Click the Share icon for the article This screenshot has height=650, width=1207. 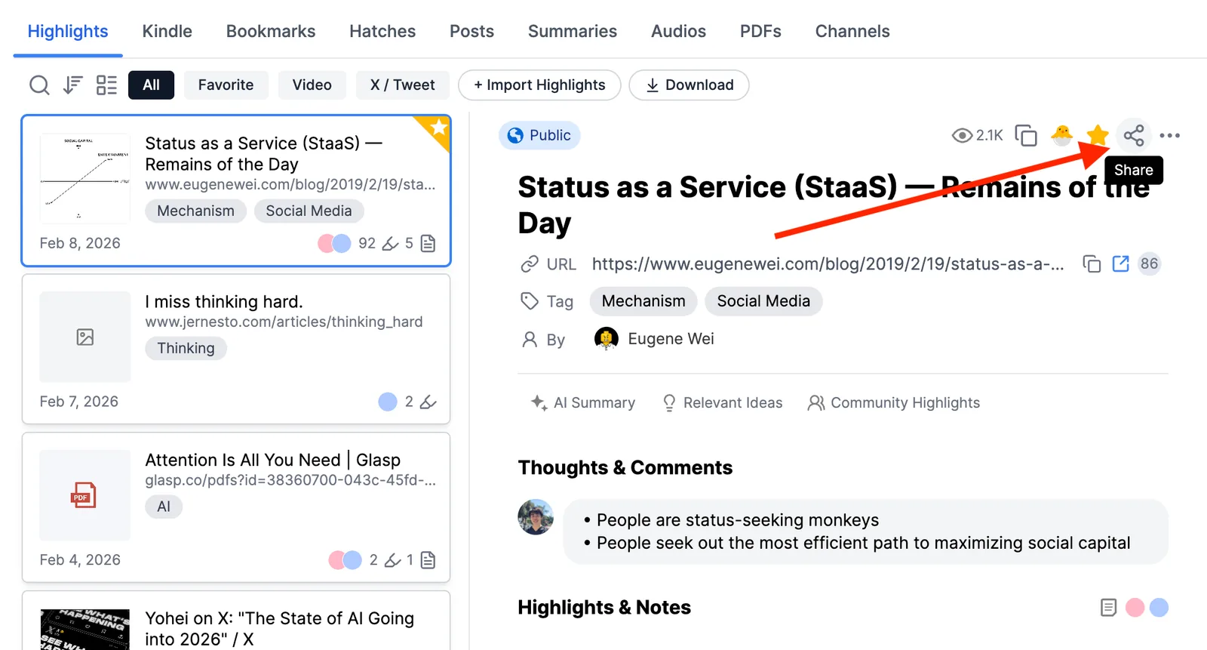[1133, 136]
